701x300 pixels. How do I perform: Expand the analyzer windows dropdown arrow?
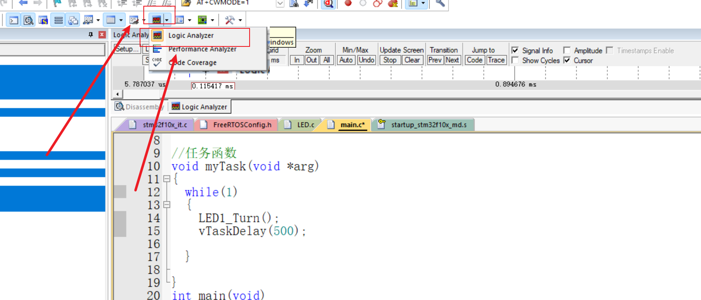(167, 20)
